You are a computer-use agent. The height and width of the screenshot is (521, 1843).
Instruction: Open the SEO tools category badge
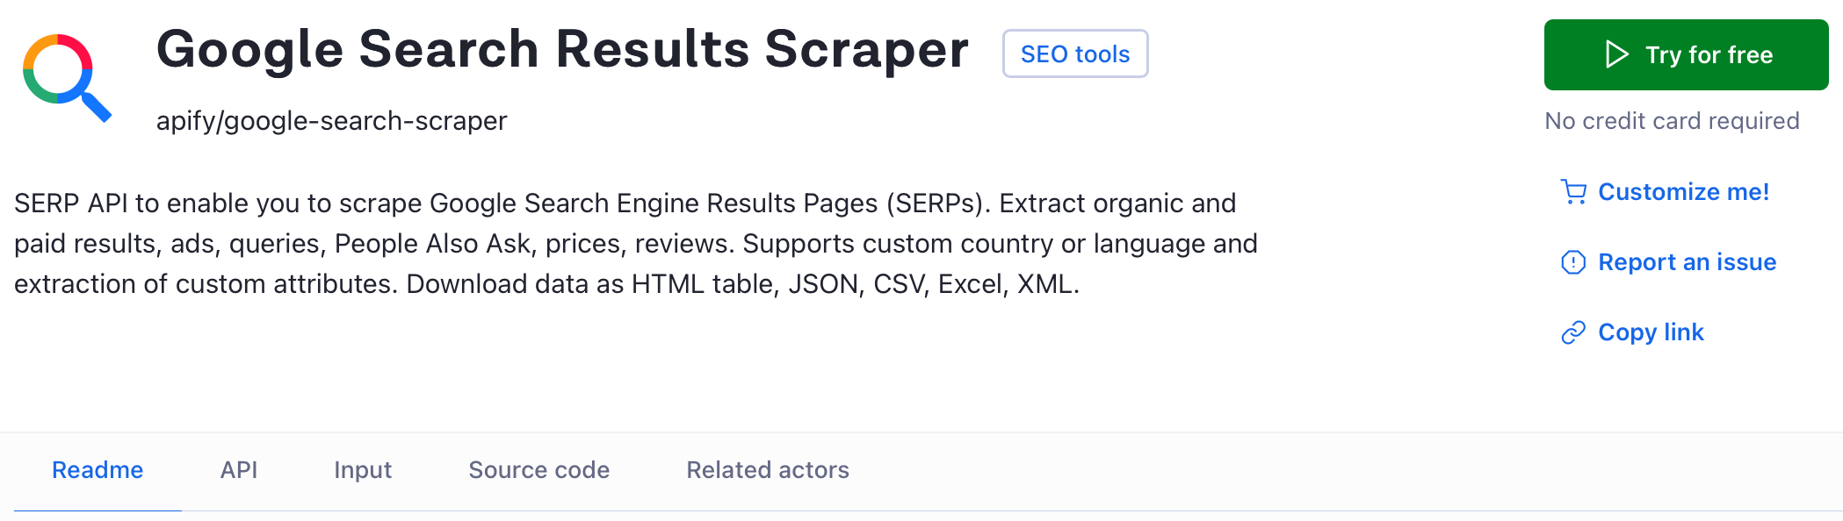coord(1075,54)
